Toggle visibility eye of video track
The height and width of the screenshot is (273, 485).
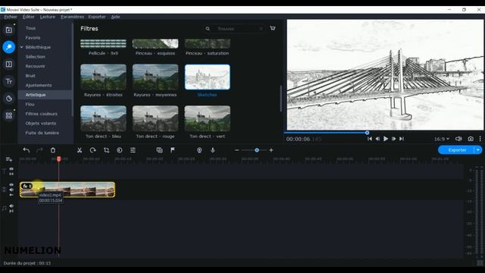point(11,185)
